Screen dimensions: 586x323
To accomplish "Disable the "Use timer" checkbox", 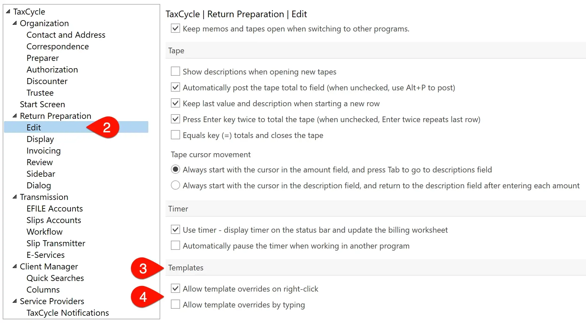I will [175, 229].
